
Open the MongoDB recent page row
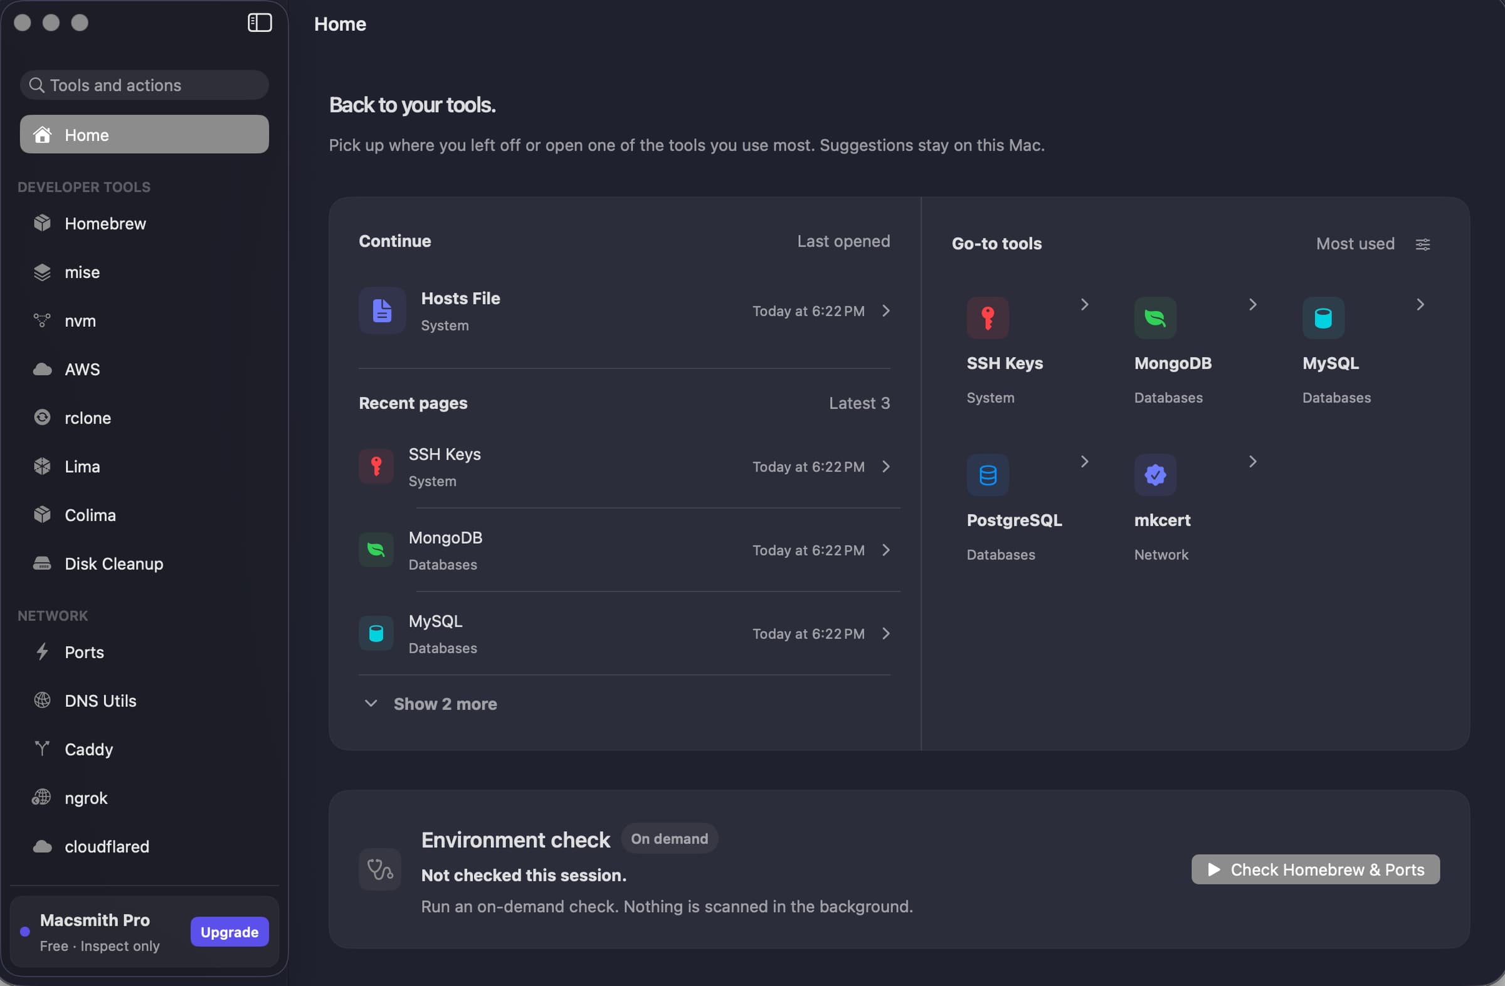point(625,550)
